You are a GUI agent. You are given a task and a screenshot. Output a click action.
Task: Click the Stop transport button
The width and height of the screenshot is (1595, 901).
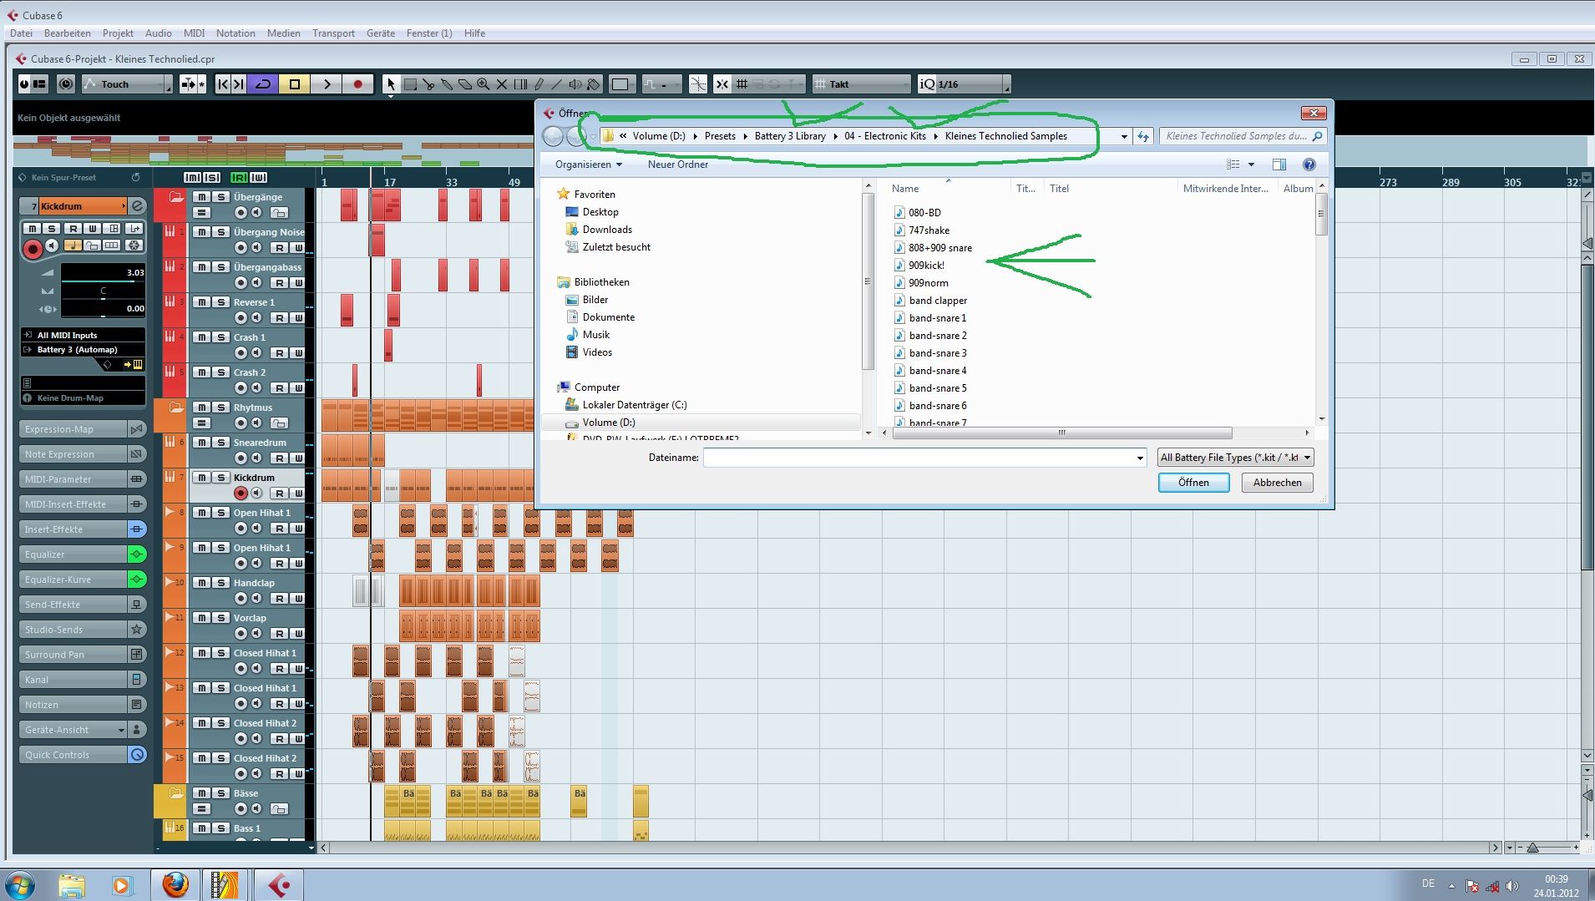point(294,84)
